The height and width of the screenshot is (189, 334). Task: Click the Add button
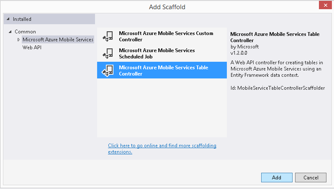[277, 178]
